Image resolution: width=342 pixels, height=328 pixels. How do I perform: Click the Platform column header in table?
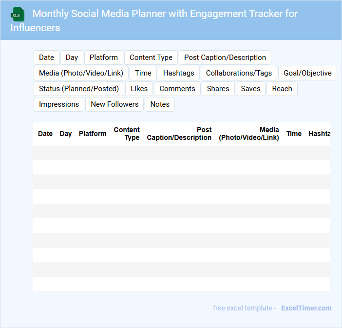[x=93, y=134]
